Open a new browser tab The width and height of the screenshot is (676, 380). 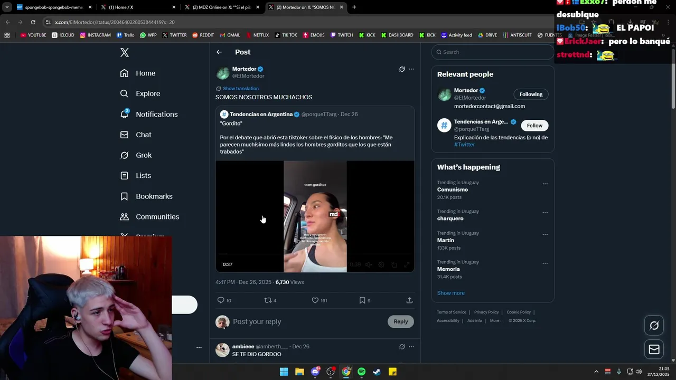354,7
